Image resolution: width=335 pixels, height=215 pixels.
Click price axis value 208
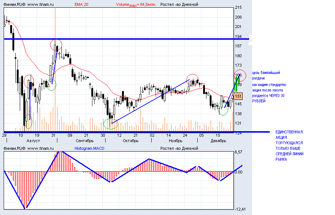[238, 17]
